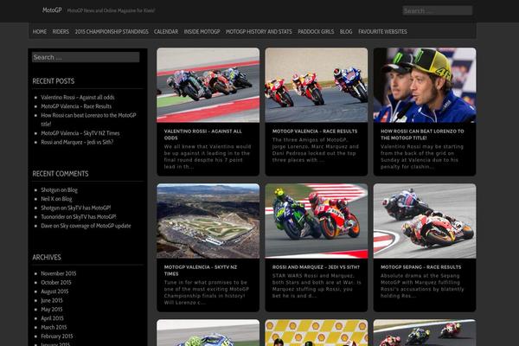The width and height of the screenshot is (519, 346).
Task: Click the MotoGP Sepang Race Results thumbnail
Action: coord(425,221)
